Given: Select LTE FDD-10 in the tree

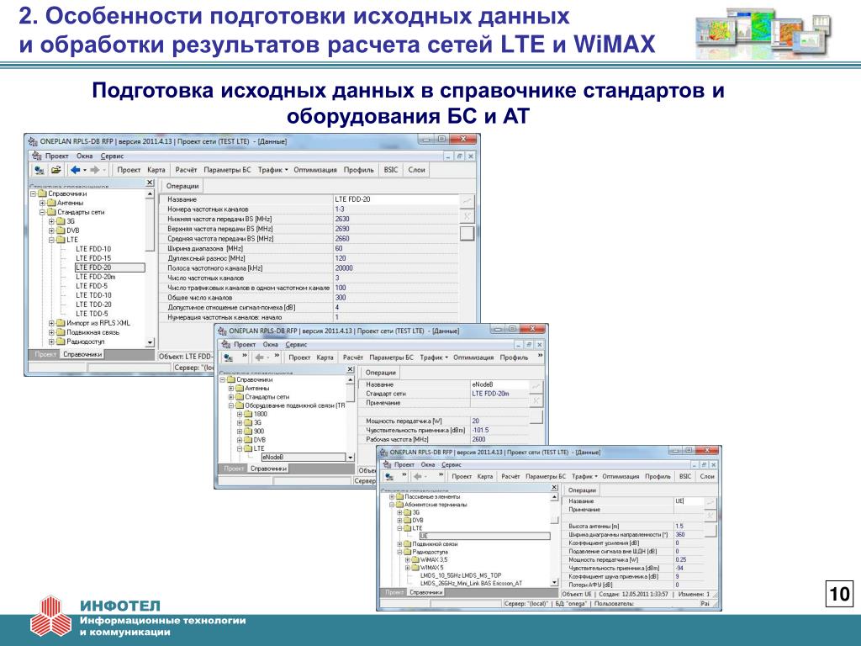Looking at the screenshot, I should [x=93, y=249].
